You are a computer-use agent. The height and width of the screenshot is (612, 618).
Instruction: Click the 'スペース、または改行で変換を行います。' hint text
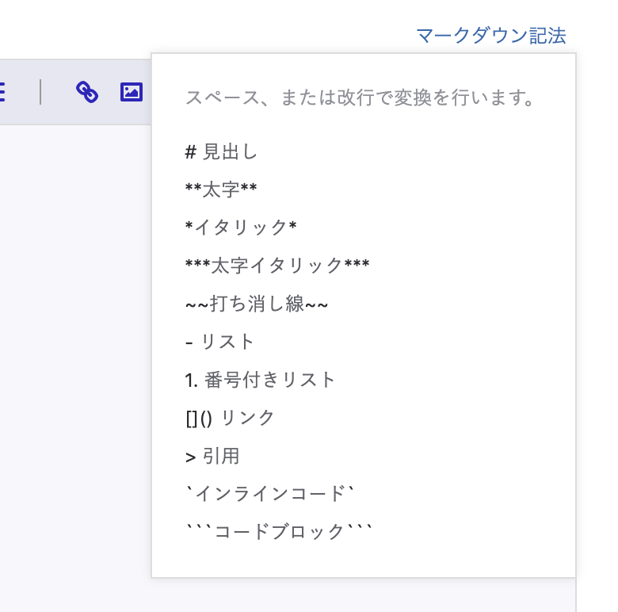pyautogui.click(x=360, y=98)
